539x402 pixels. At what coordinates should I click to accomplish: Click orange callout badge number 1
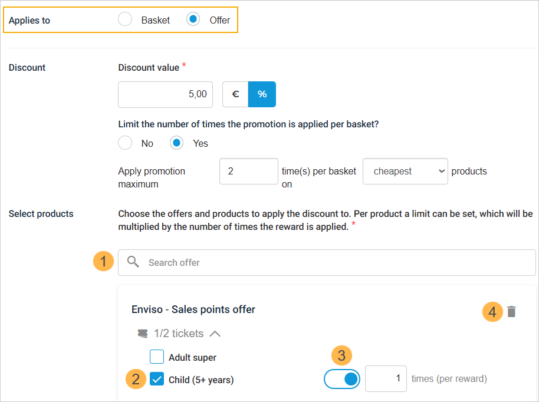coord(103,262)
